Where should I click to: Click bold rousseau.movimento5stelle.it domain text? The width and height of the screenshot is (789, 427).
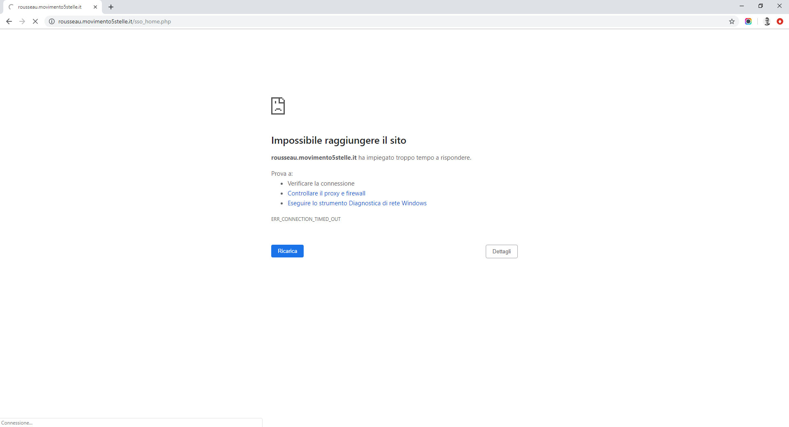coord(314,158)
